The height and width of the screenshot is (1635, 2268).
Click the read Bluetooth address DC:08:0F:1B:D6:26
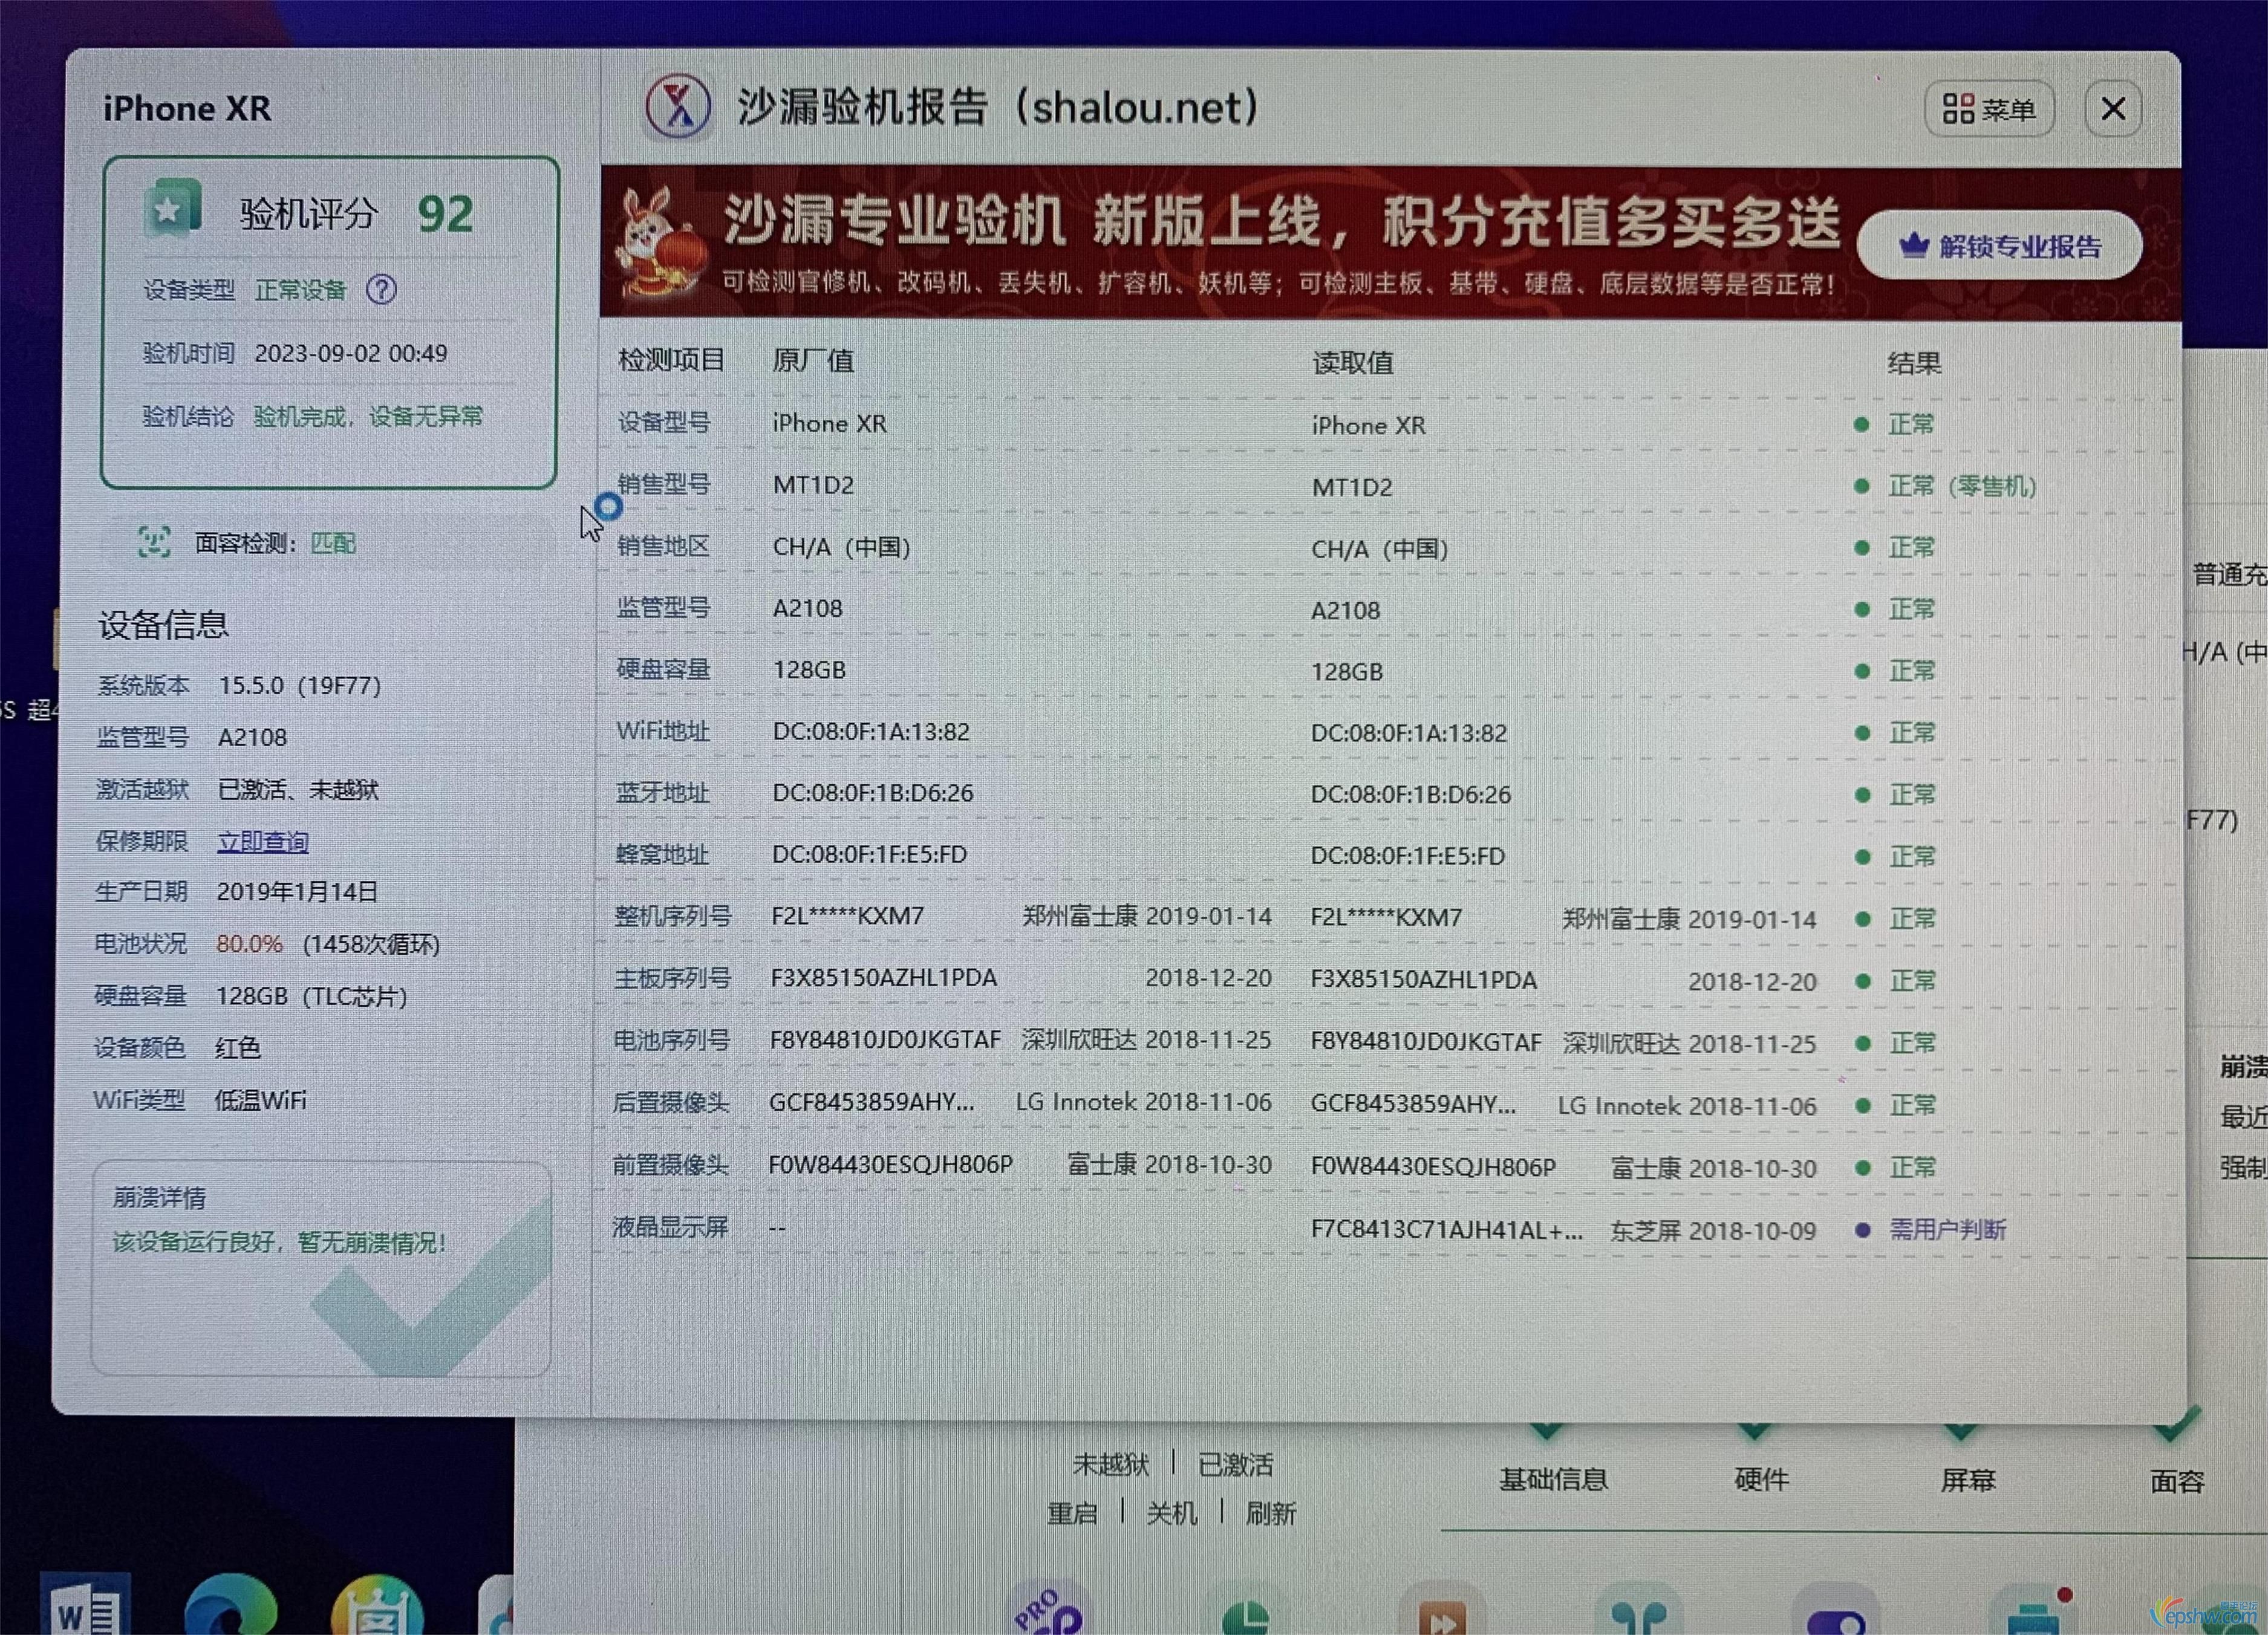(1411, 794)
